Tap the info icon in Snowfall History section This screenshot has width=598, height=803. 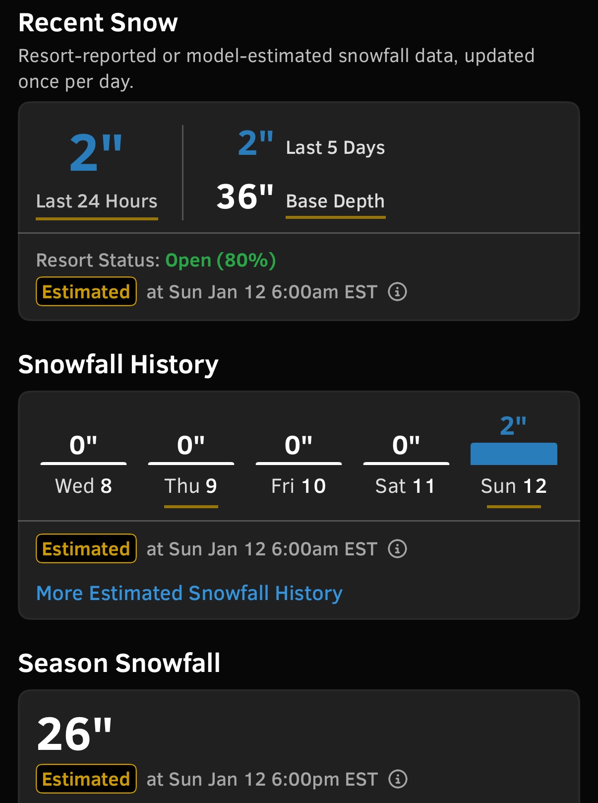point(397,549)
